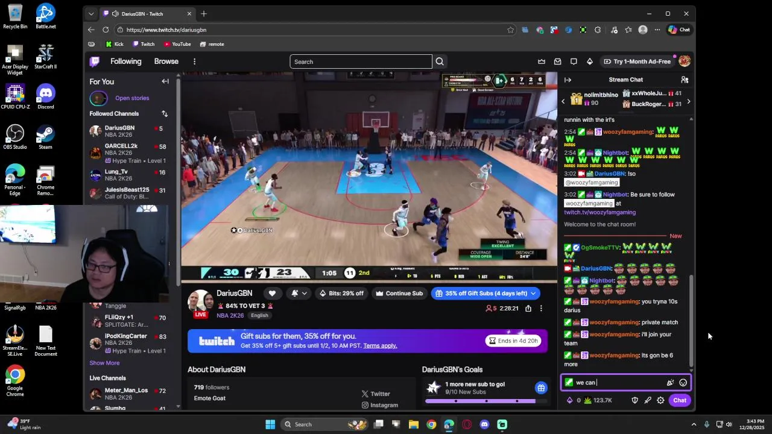The width and height of the screenshot is (772, 434).
Task: Click the share stream icon
Action: point(528,309)
